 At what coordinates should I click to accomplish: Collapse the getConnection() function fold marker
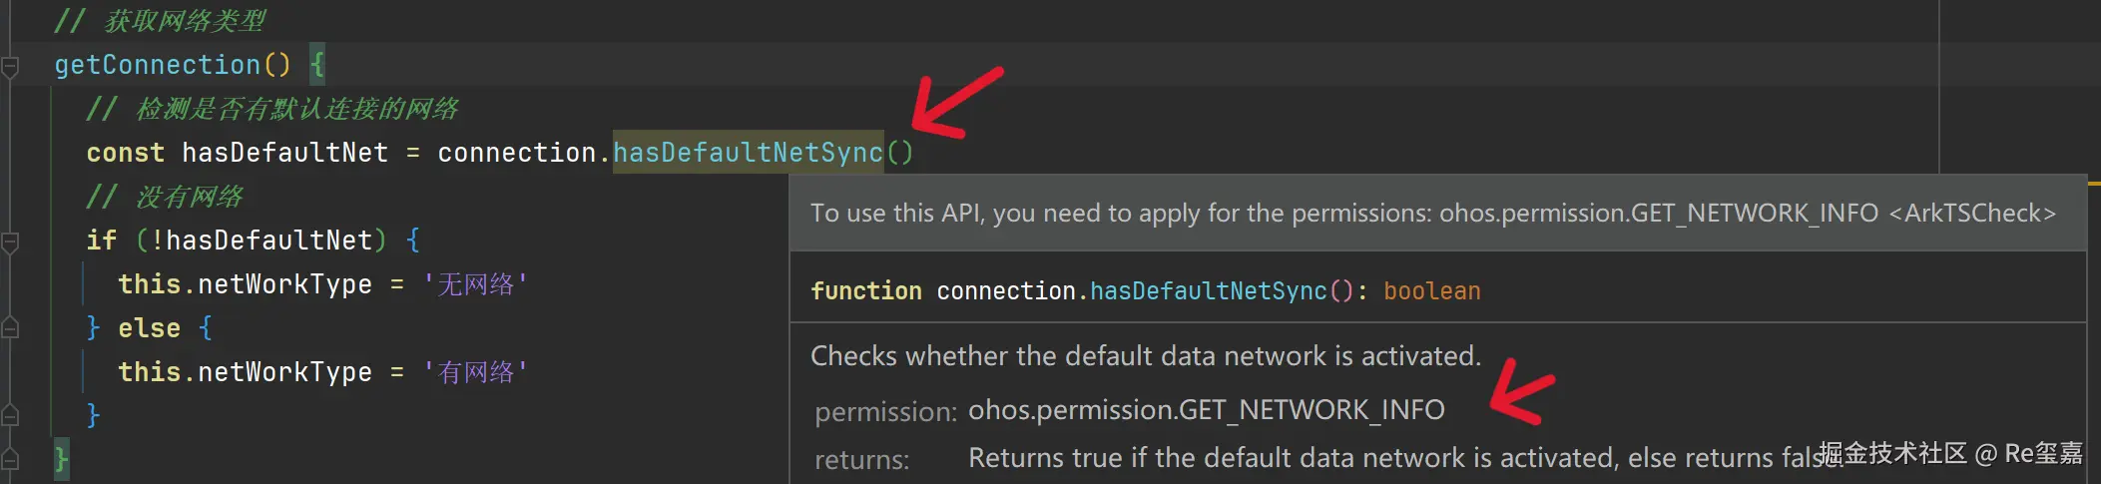click(10, 67)
